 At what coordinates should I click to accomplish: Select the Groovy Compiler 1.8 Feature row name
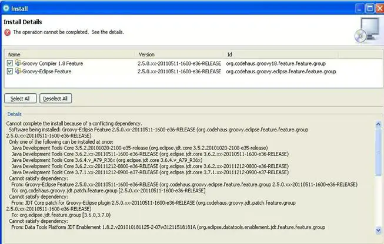[53, 63]
